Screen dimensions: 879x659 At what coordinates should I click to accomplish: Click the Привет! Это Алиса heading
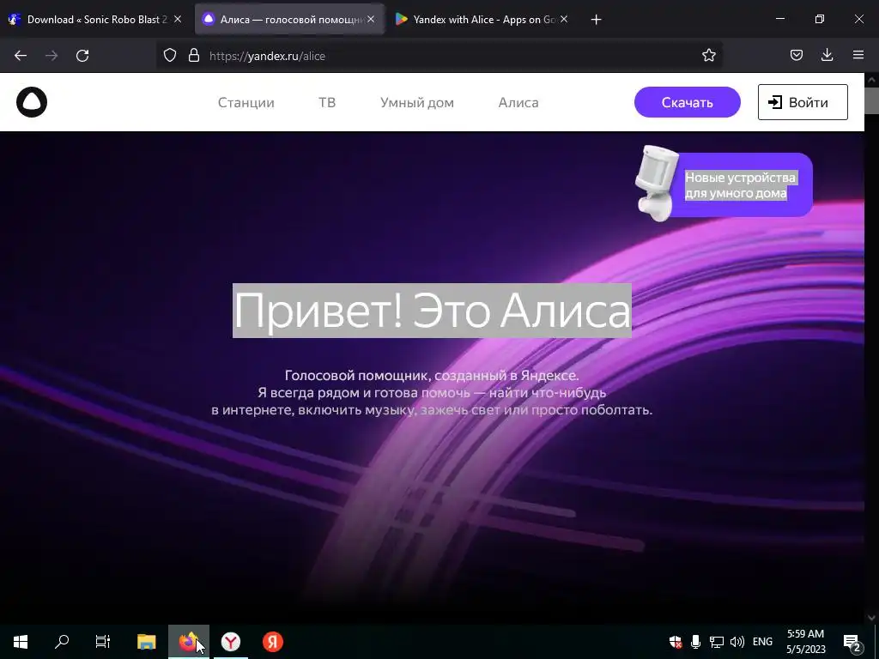(432, 311)
